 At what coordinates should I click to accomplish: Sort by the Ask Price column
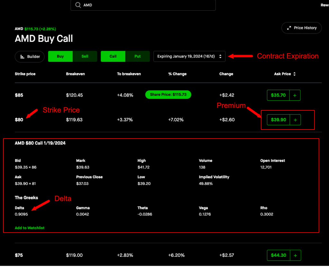tap(285, 74)
